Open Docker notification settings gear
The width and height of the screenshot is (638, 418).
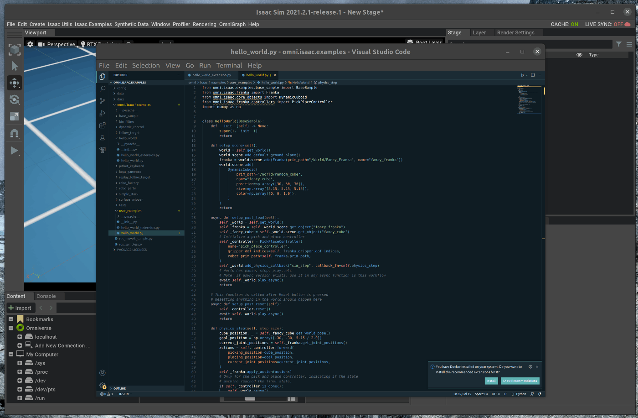click(x=530, y=366)
